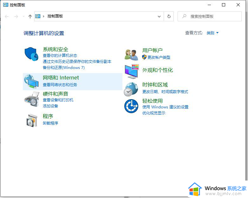Click the address bar breadcrumb chevron
248x198 pixels.
(x=43, y=16)
